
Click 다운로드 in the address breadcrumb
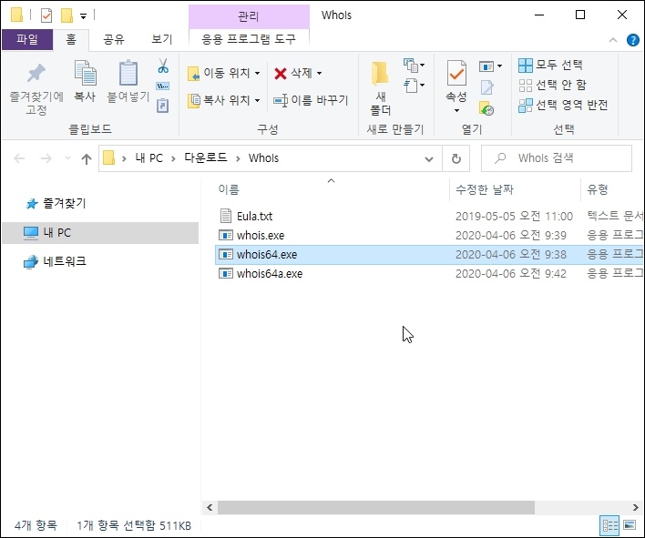(x=206, y=158)
